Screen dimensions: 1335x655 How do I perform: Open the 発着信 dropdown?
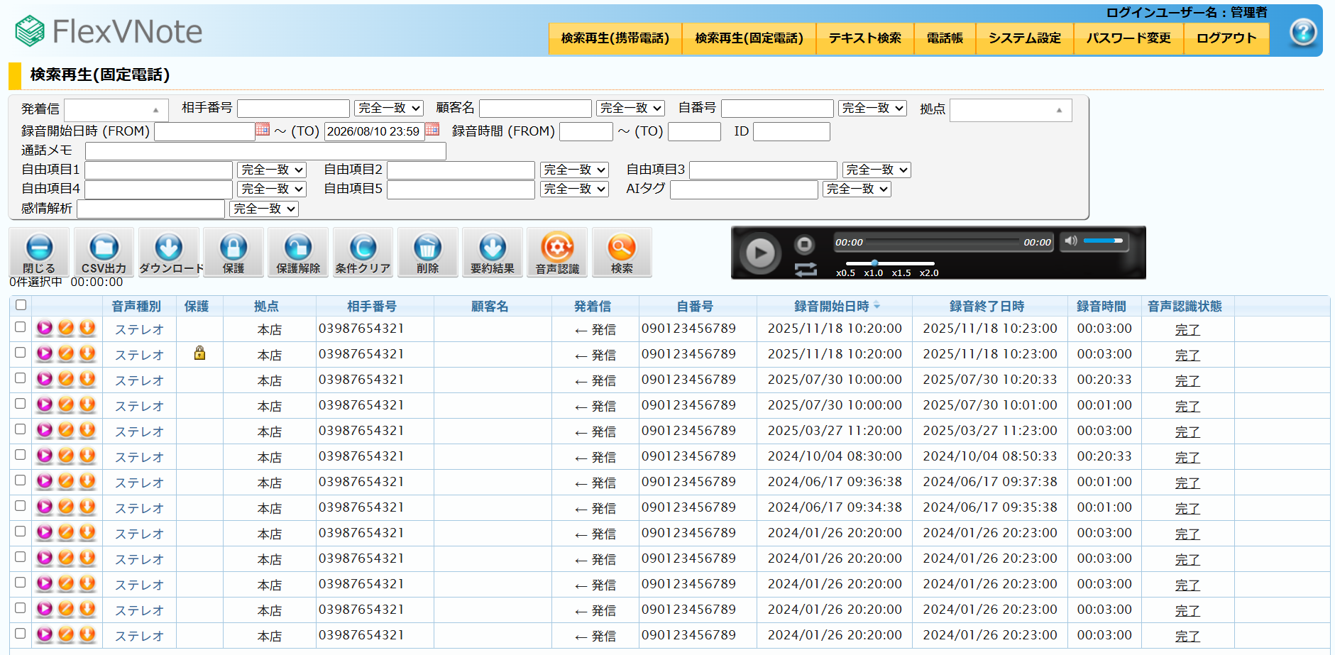point(116,109)
